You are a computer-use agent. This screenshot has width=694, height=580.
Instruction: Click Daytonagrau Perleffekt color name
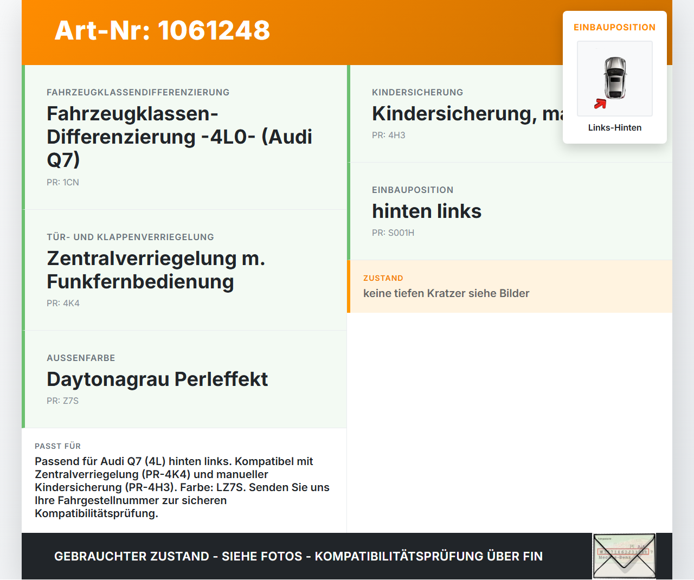tap(157, 379)
